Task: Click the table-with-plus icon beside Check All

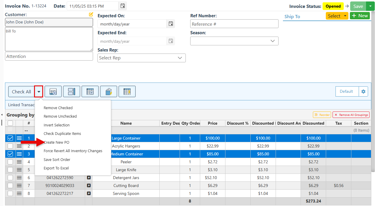Action: coord(53,92)
